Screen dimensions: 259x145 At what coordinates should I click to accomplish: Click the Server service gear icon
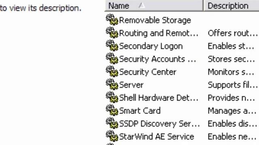point(112,84)
